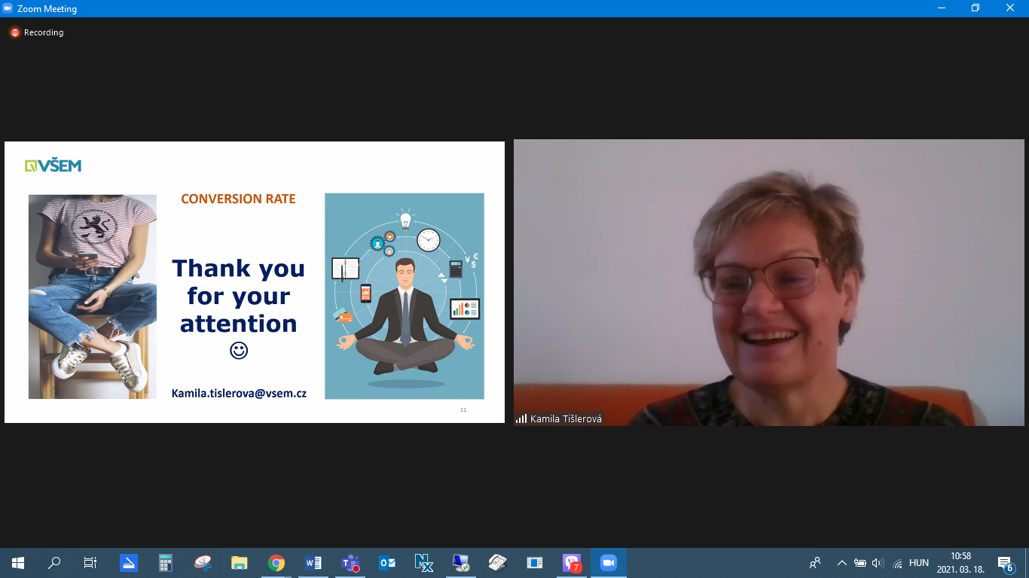Click the Zoom icon in the title bar

click(x=8, y=8)
